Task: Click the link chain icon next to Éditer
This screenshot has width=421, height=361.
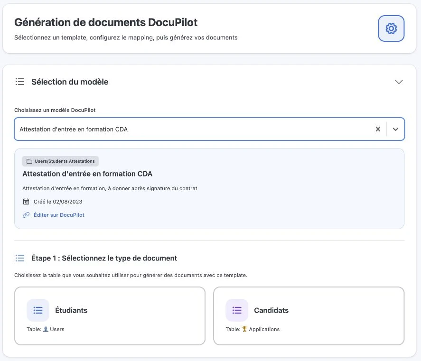Action: coord(26,215)
